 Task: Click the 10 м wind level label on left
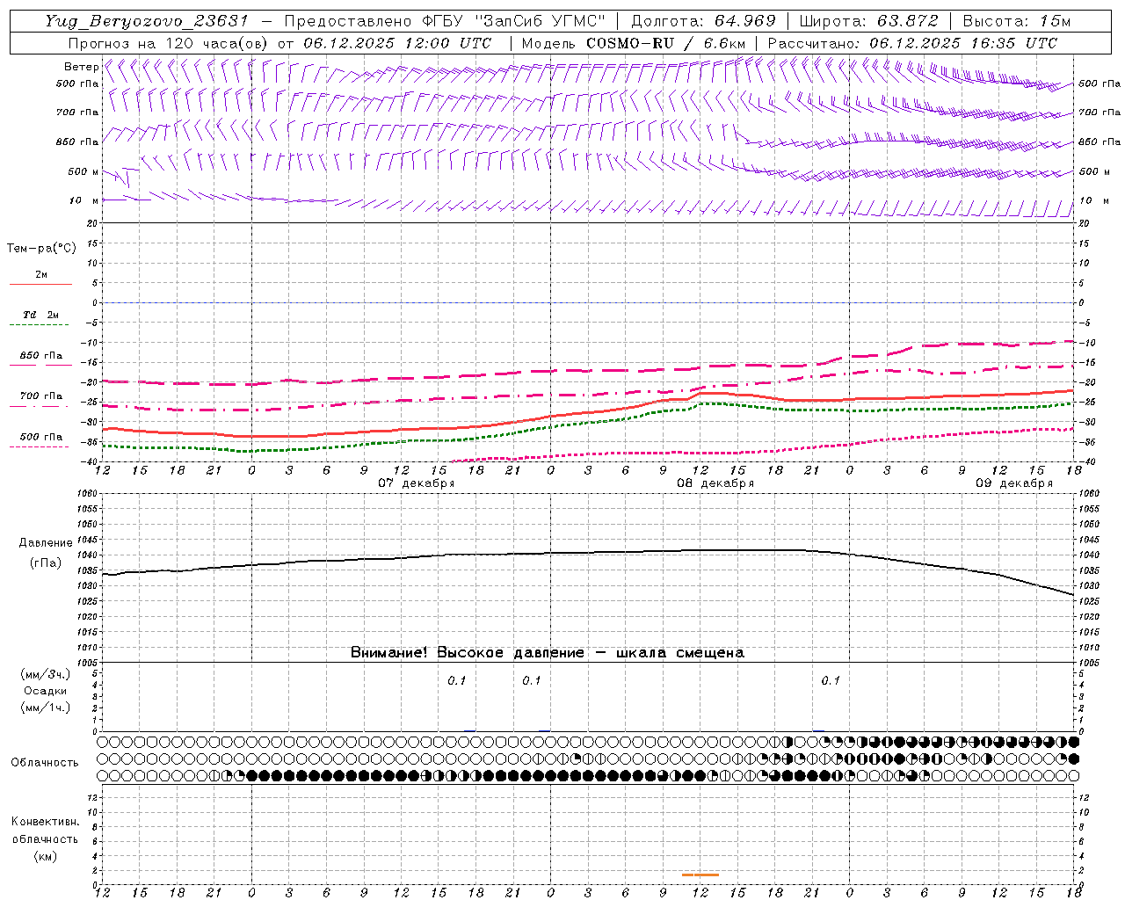click(83, 200)
